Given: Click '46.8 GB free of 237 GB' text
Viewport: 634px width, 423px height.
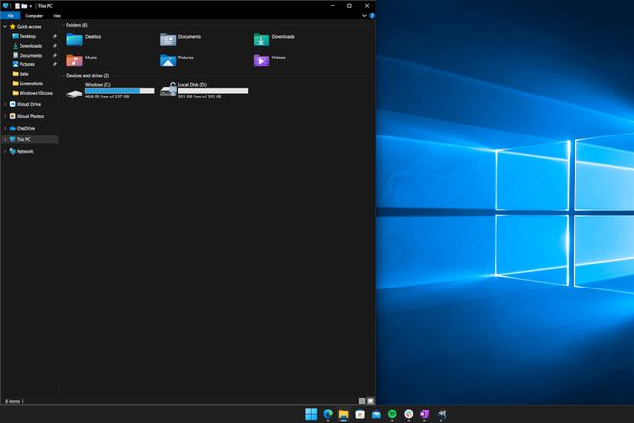Looking at the screenshot, I should (x=106, y=96).
